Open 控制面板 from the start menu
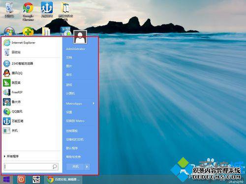The height and width of the screenshot is (184, 246). pyautogui.click(x=72, y=131)
